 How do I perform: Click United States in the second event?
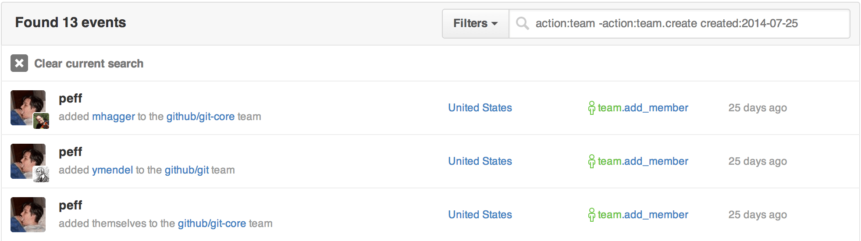(480, 161)
